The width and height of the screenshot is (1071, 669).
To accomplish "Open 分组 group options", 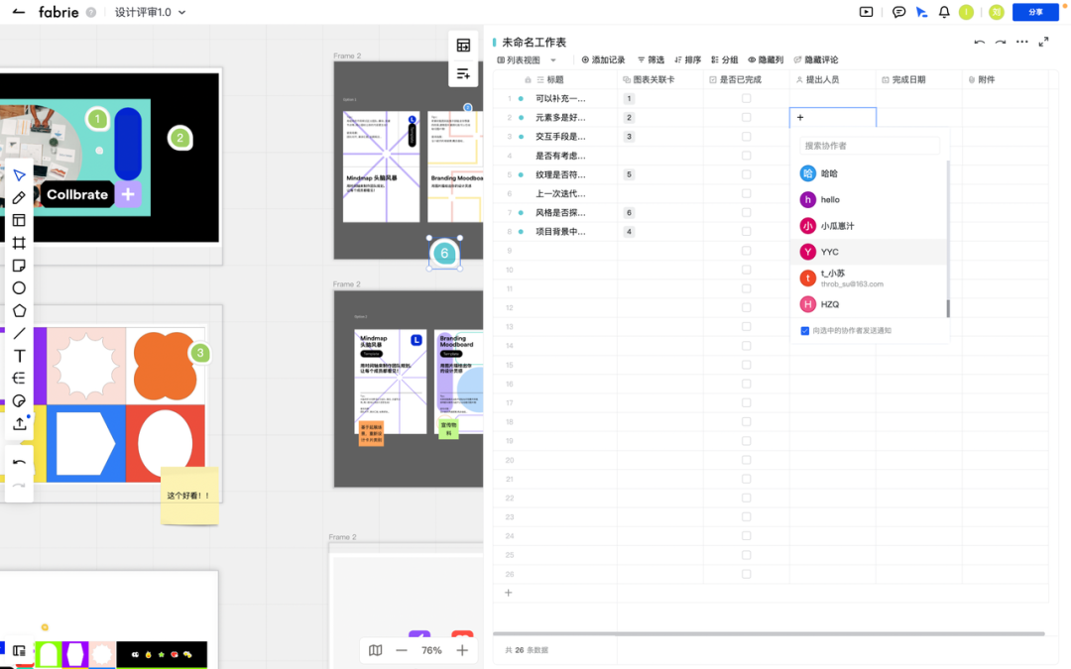I will [x=724, y=60].
